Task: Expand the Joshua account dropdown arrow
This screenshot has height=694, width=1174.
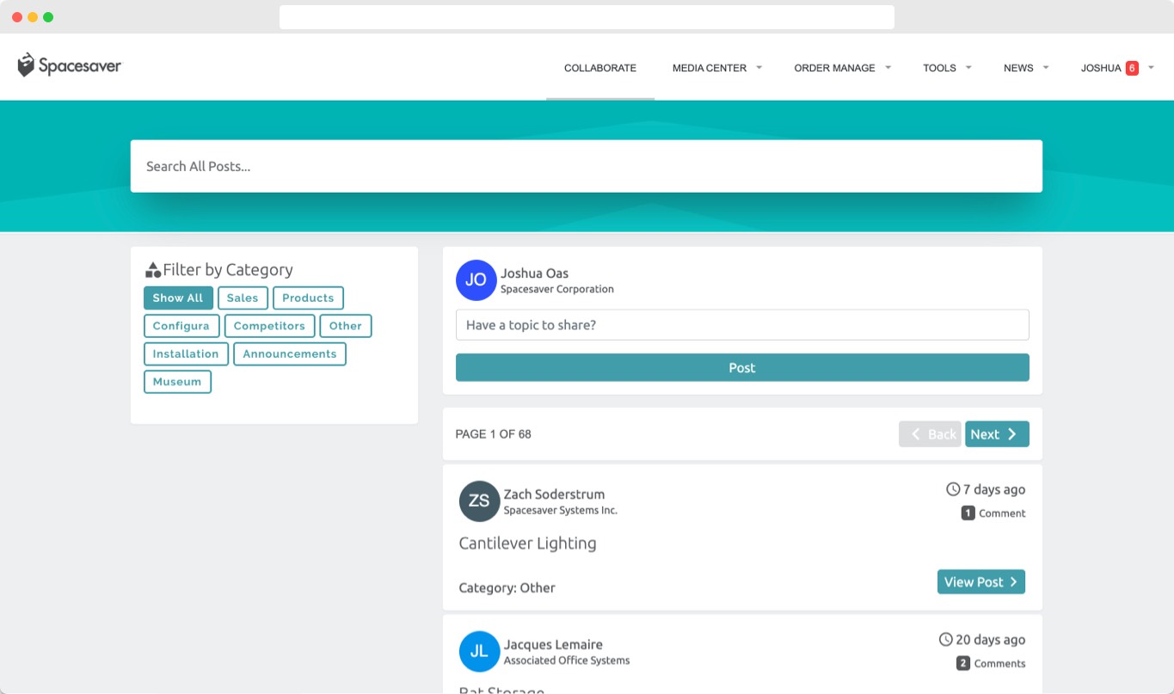Action: pos(1151,67)
